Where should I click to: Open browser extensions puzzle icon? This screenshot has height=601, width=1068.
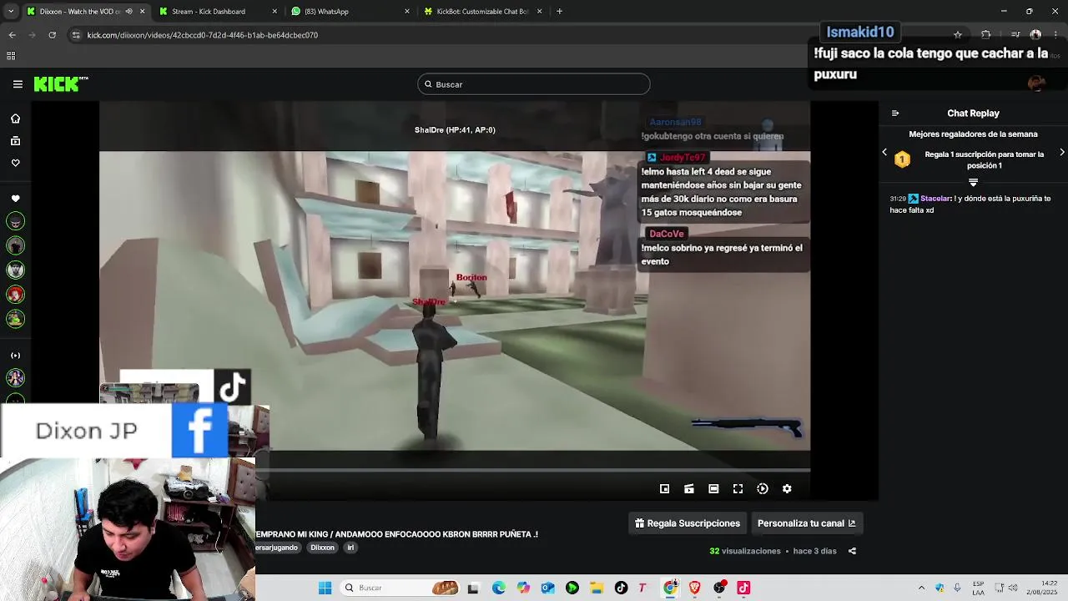point(985,35)
